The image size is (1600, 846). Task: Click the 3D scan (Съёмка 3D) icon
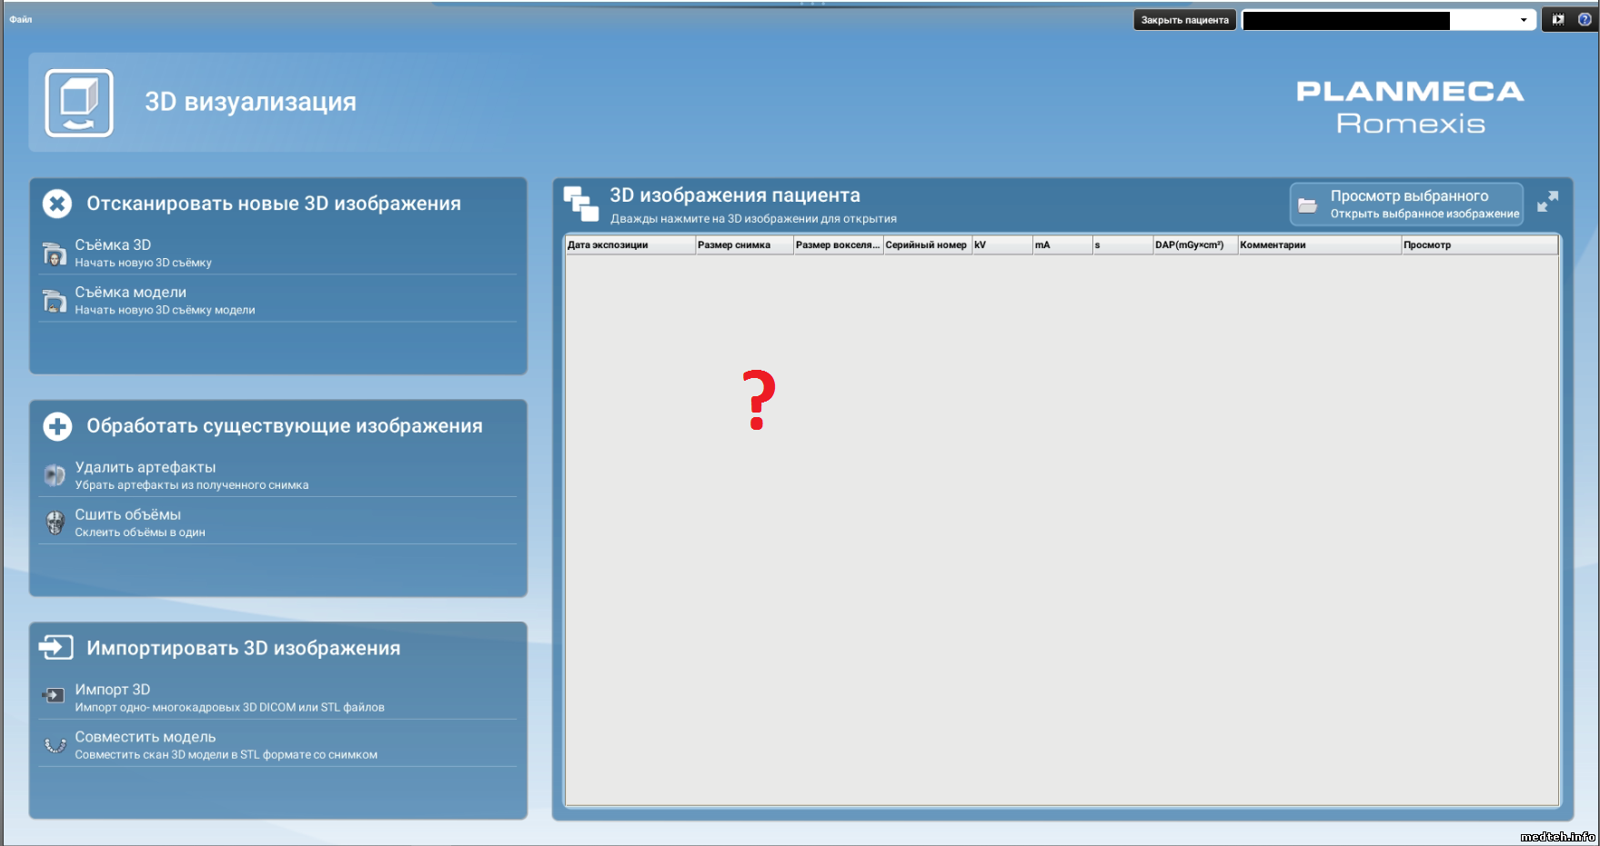55,254
